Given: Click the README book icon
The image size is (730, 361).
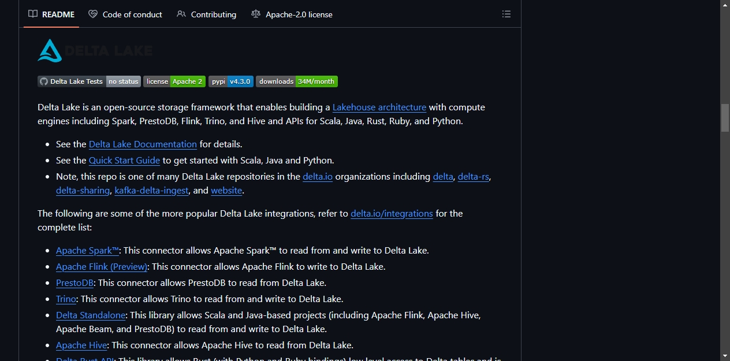Looking at the screenshot, I should click(33, 14).
